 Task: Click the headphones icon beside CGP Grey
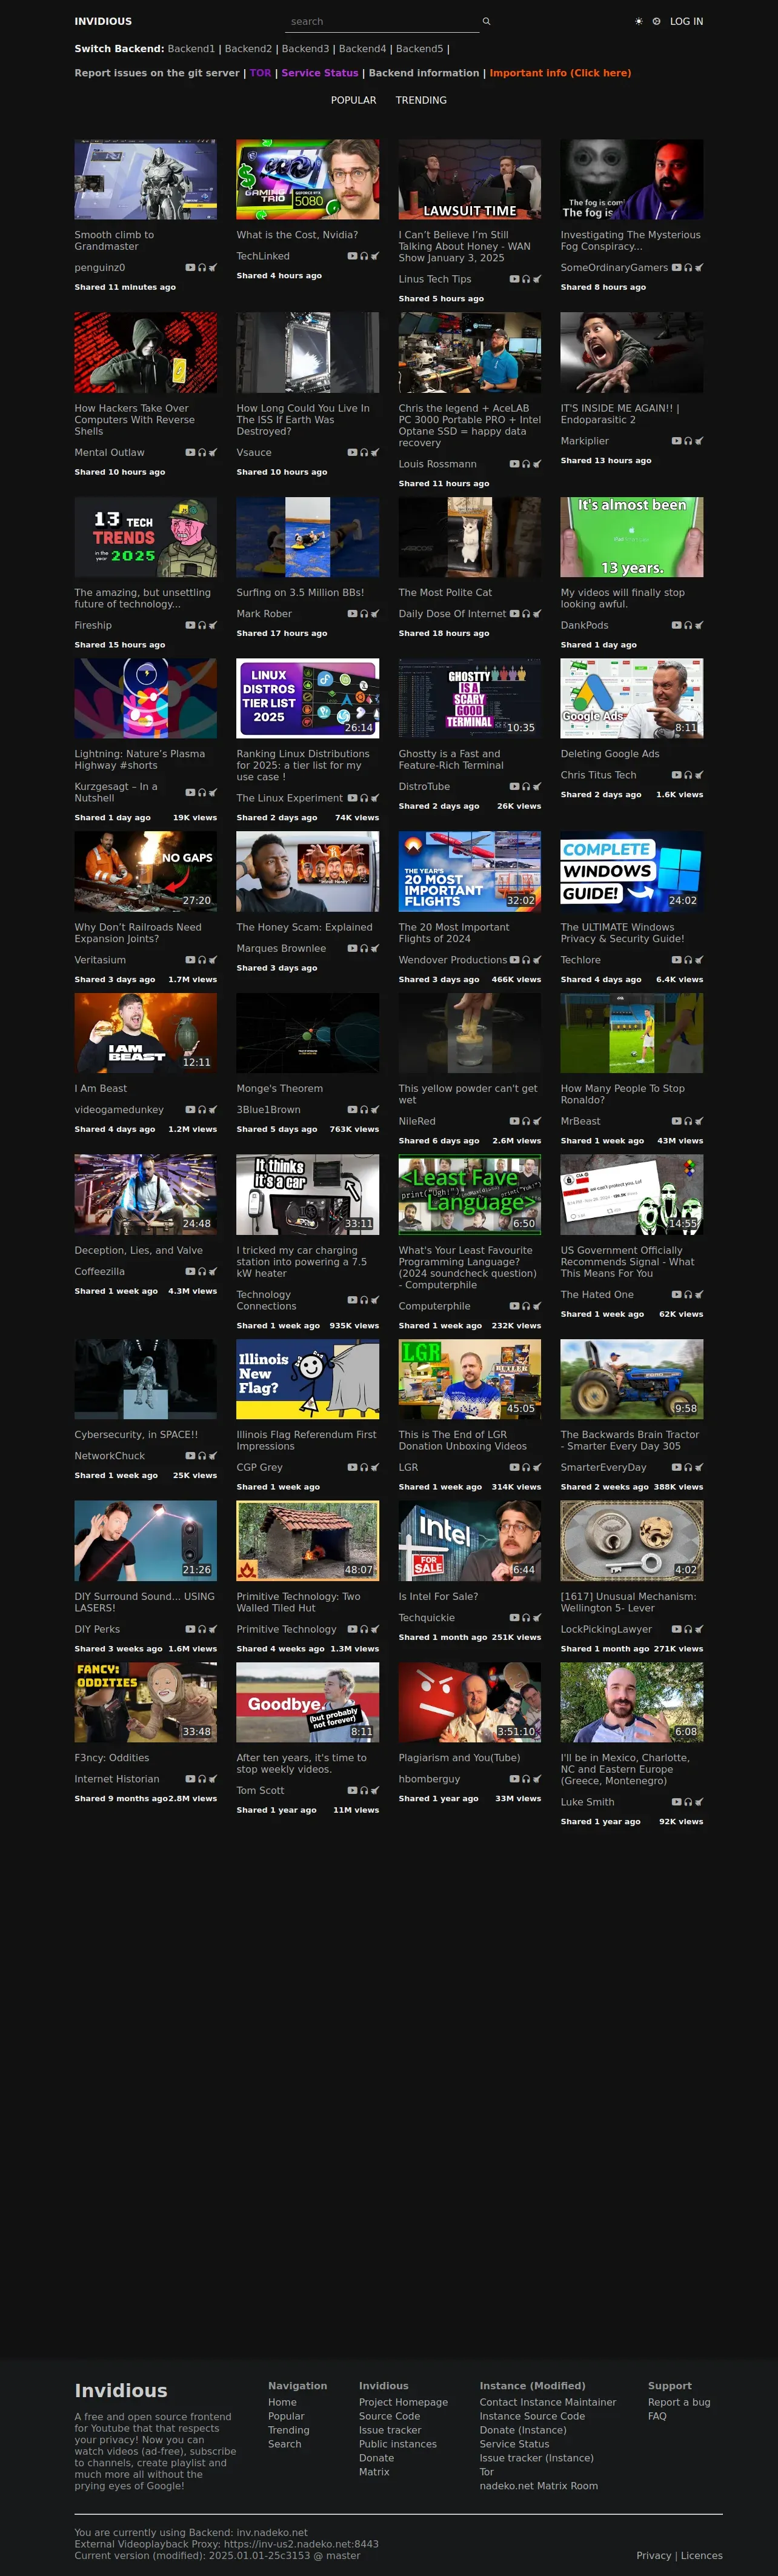[x=364, y=1468]
